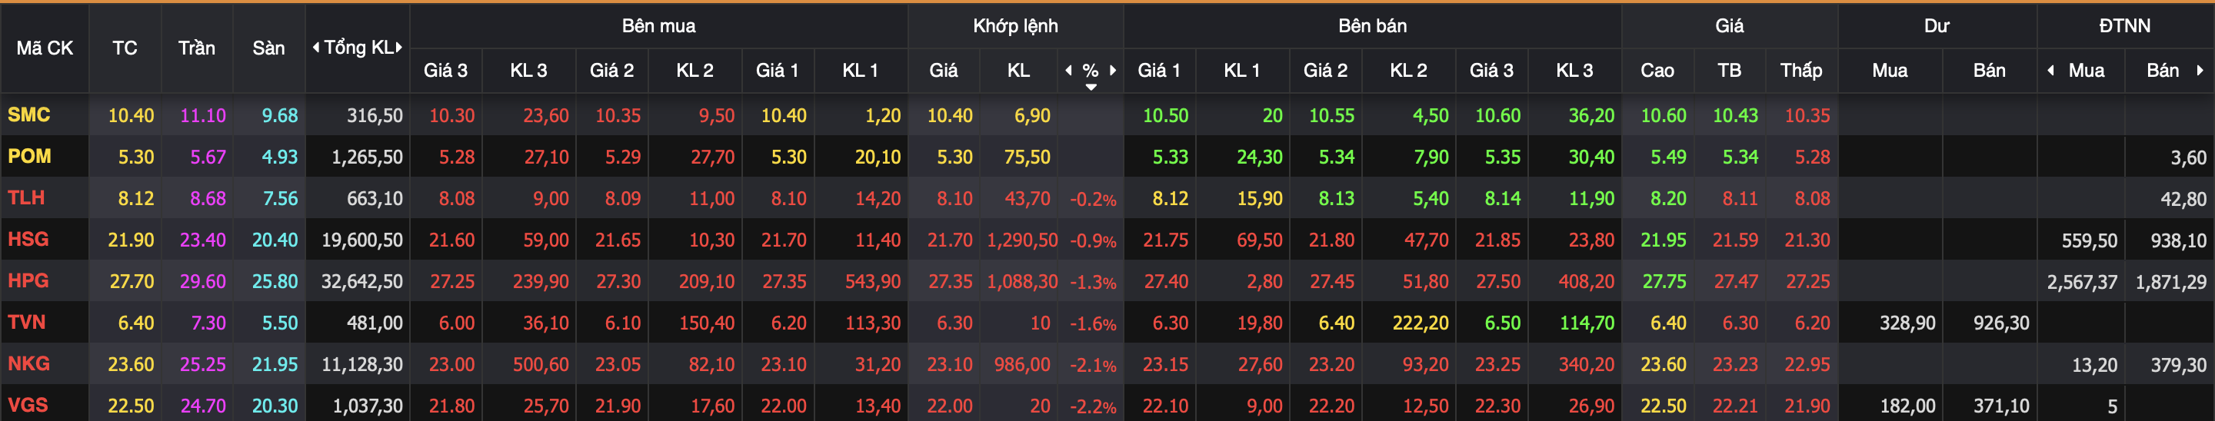This screenshot has width=2215, height=421.
Task: Click the -1.3% change for HPG
Action: [x=1093, y=282]
